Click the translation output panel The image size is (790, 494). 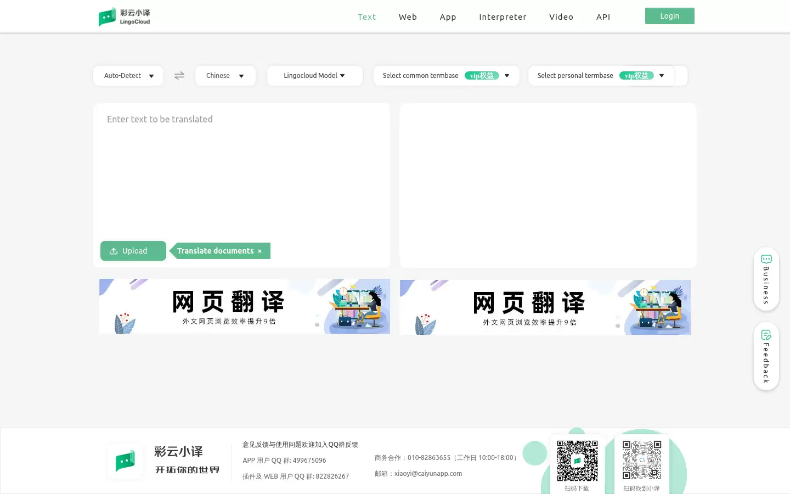(548, 186)
